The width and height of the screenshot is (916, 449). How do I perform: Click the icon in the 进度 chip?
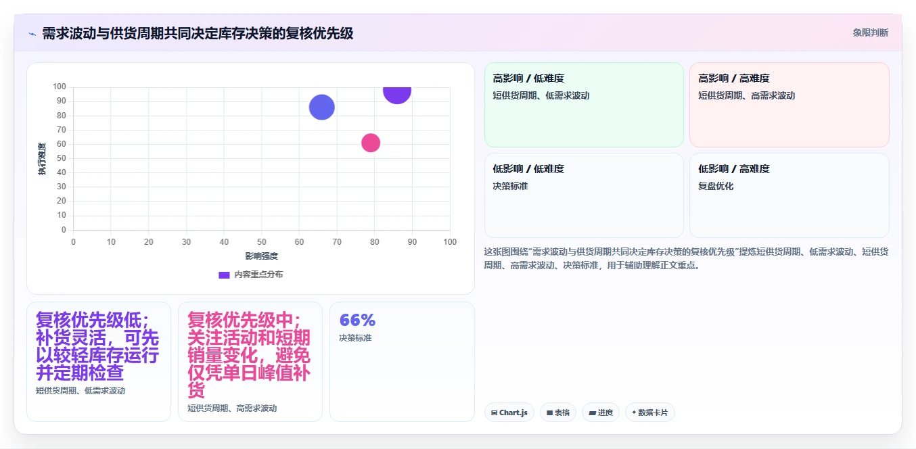click(592, 412)
